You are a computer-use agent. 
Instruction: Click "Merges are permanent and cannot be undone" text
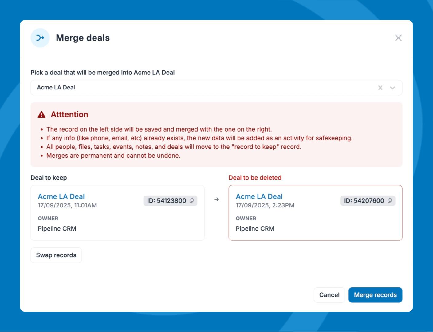pyautogui.click(x=113, y=156)
